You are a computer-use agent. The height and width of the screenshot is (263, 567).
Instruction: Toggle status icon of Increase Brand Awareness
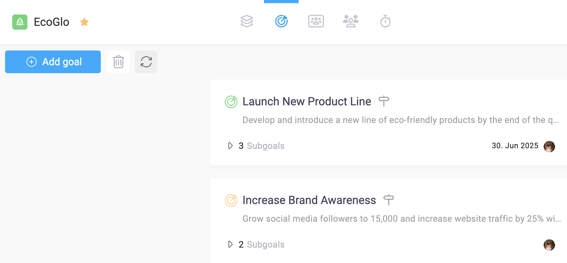click(231, 200)
